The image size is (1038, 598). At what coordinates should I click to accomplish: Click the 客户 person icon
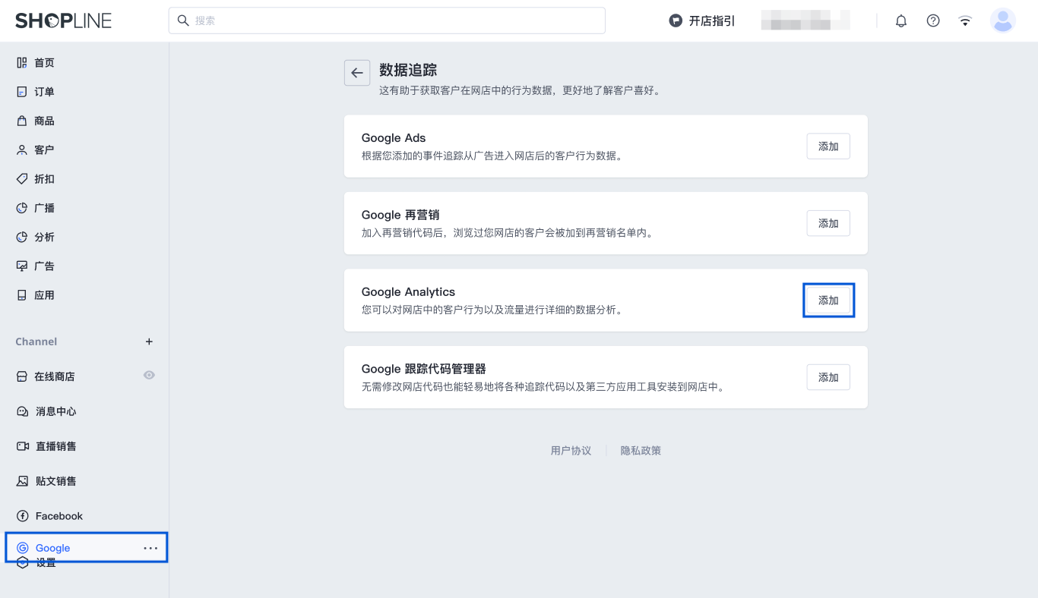coord(22,150)
